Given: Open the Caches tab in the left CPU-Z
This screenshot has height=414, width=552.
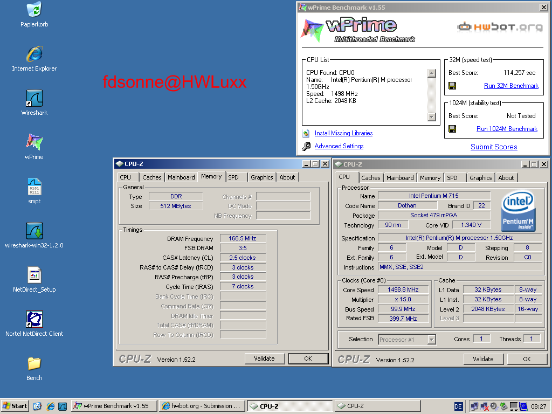Looking at the screenshot, I should 151,177.
